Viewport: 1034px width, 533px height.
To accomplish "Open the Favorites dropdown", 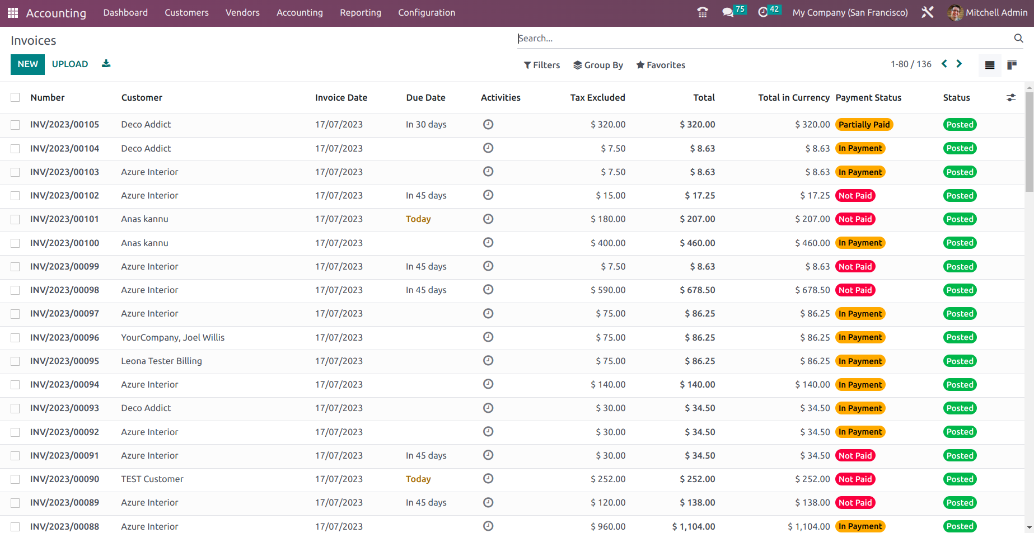I will [x=661, y=65].
